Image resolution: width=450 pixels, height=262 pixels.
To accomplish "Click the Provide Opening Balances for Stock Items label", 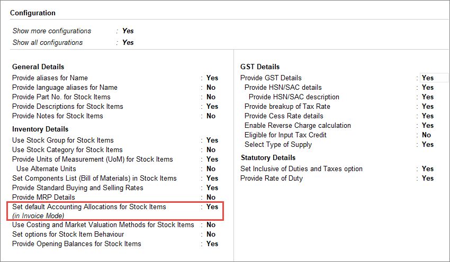I will click(x=77, y=244).
